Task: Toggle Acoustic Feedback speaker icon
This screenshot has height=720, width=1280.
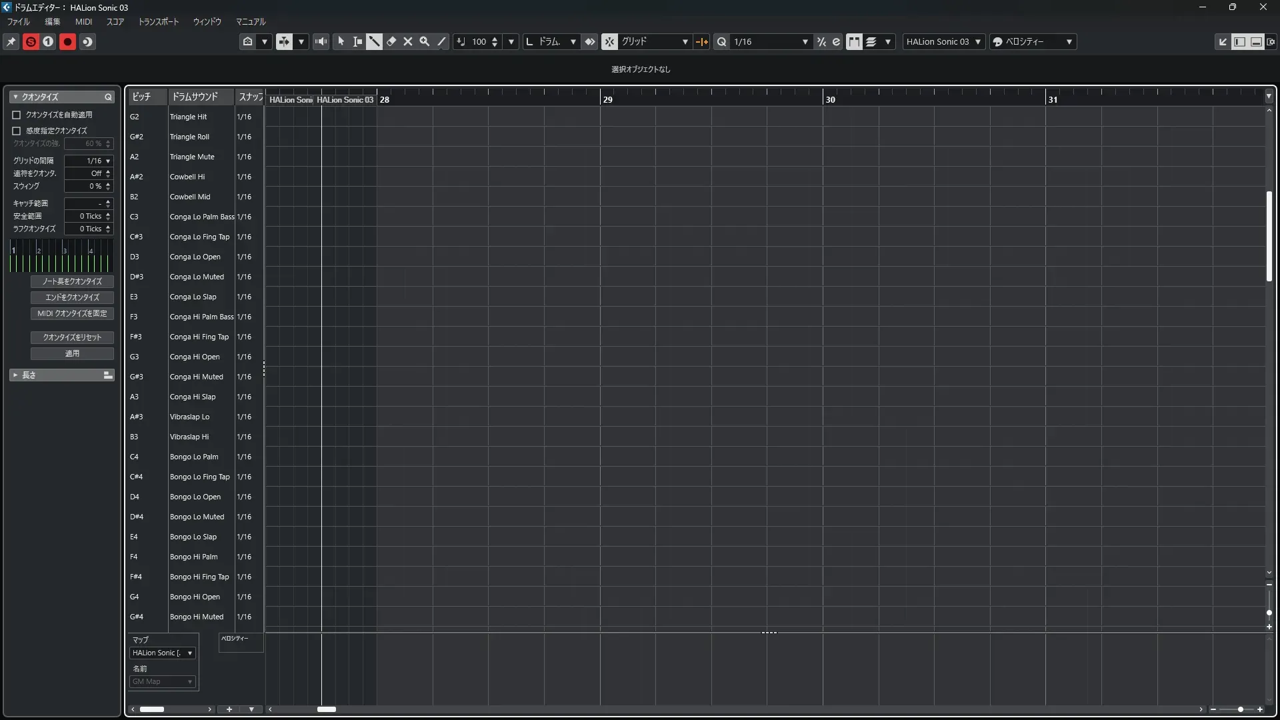Action: pyautogui.click(x=321, y=42)
